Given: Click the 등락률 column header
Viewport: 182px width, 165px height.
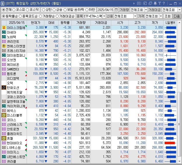Looking at the screenshot, I should 65,23.
